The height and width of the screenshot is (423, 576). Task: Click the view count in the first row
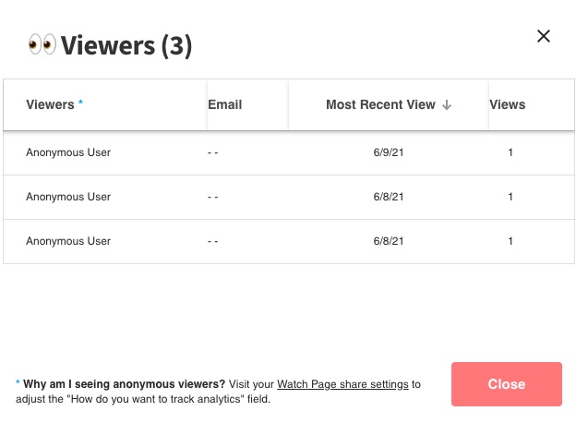tap(510, 152)
